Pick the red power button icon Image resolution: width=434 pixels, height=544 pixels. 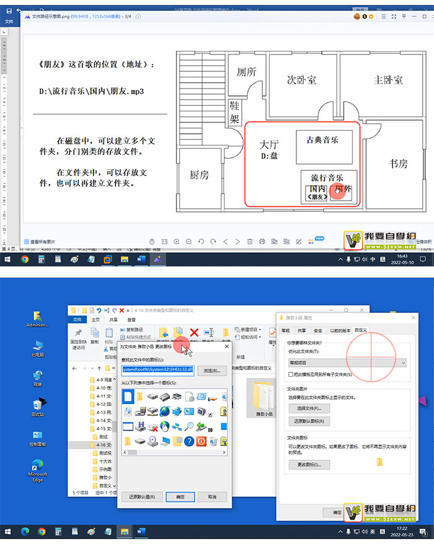click(201, 441)
